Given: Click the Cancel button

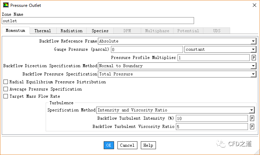Looking at the screenshot, I should coord(127,145).
